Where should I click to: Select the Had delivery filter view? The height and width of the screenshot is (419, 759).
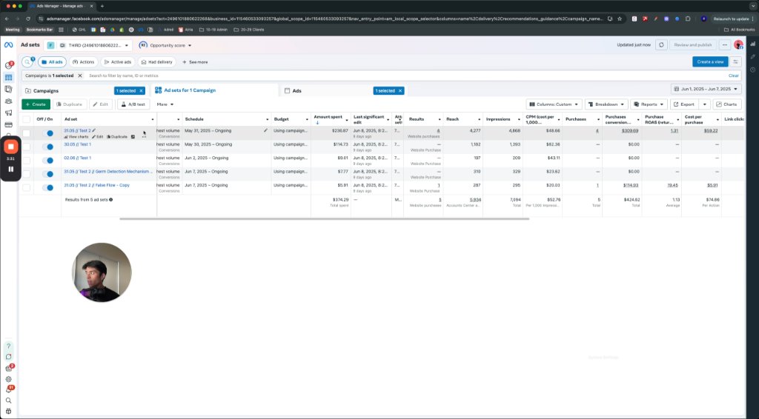tap(156, 62)
